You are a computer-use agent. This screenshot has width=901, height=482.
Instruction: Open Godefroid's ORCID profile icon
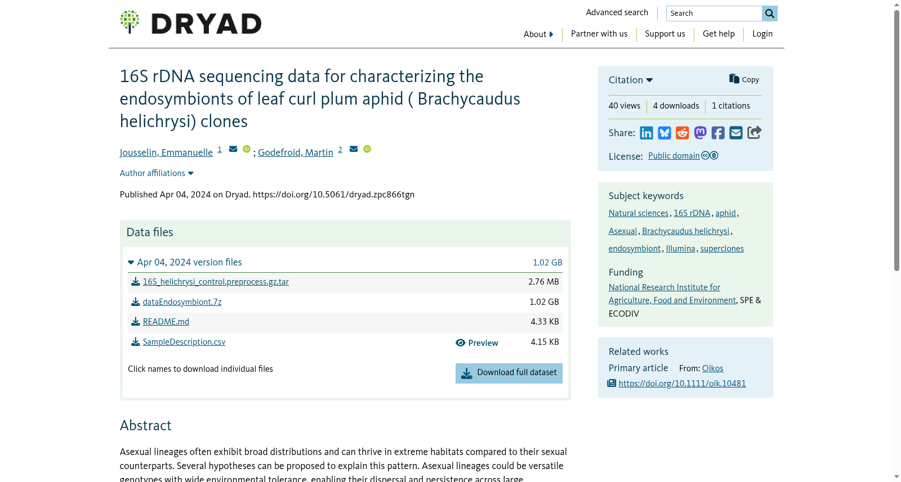coord(367,149)
